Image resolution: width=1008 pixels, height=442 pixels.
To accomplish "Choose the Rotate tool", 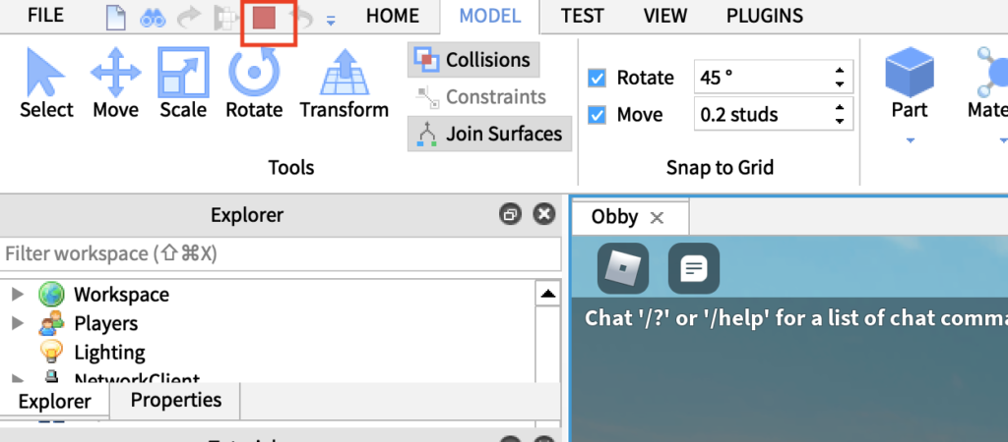I will [254, 84].
